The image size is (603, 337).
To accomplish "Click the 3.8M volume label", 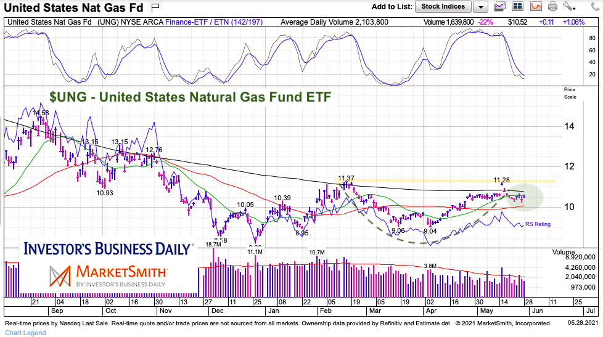I will point(430,266).
